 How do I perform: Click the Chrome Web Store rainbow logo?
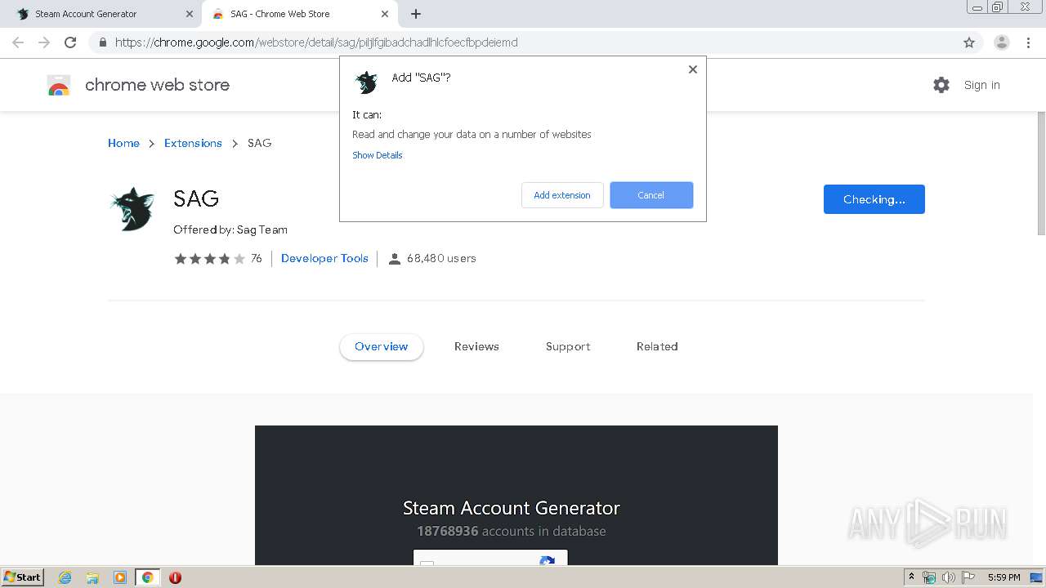(x=59, y=85)
